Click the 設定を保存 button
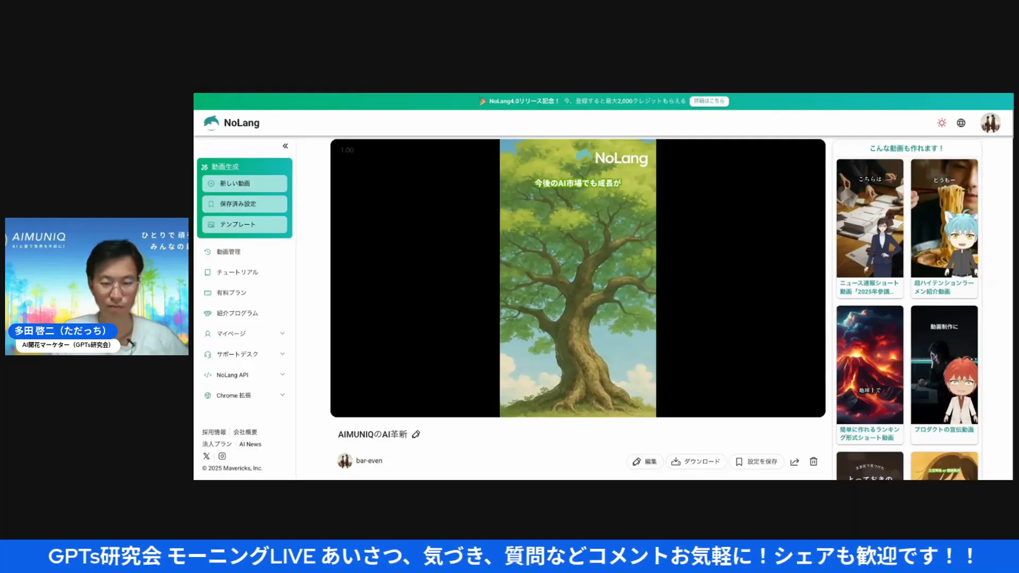Screen dimensions: 1019x573 point(756,462)
